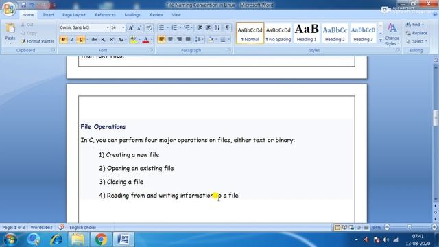439x247 pixels.
Task: Open Internet Explorer from the taskbar
Action: click(56, 239)
